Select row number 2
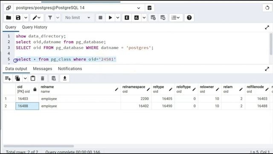273x154 pixels. pos(9,106)
